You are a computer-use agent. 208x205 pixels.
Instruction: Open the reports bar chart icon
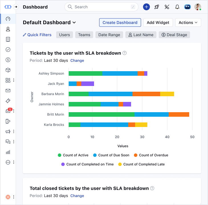tap(8, 152)
